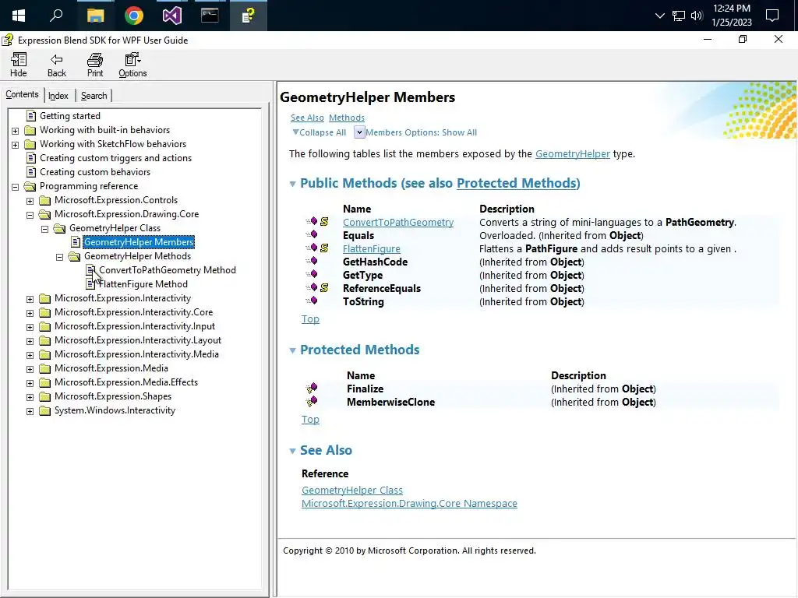Click page icon for Creating custom triggers and actions
798x598 pixels.
coord(31,158)
